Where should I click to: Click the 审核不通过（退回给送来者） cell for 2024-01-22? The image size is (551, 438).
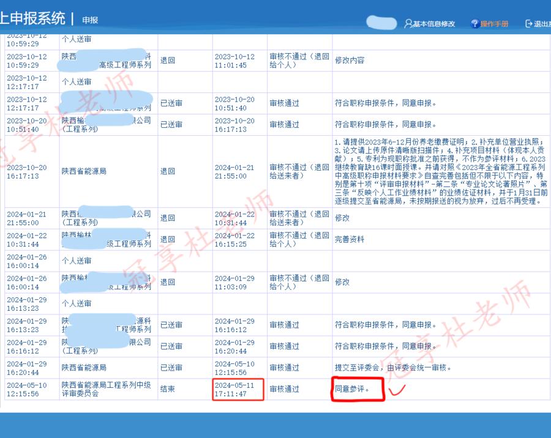[299, 218]
